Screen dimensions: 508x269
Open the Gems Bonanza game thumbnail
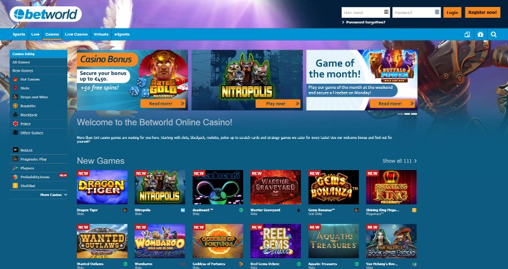[x=333, y=187]
